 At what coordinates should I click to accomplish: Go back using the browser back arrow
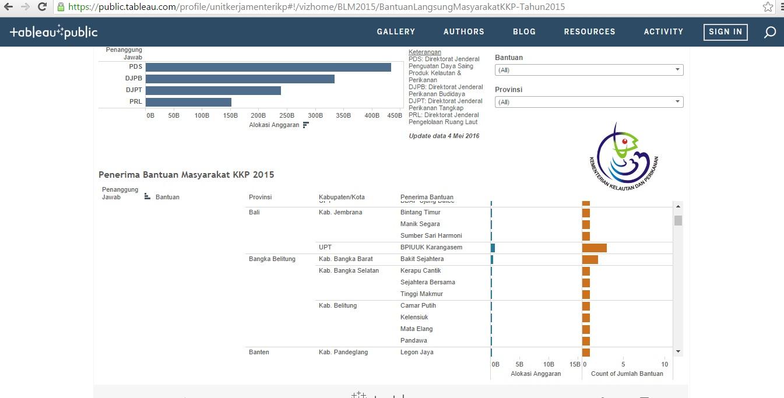click(8, 7)
